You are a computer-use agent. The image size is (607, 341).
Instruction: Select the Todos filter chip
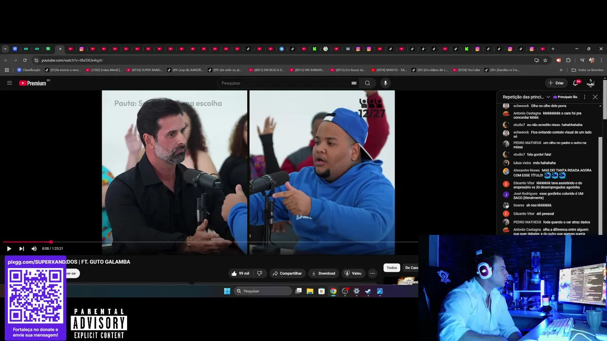coord(392,268)
